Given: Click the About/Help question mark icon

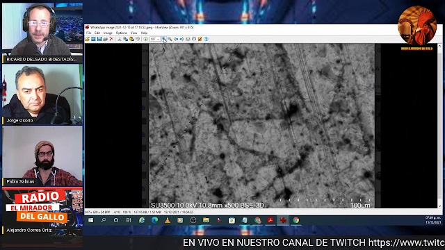Looking at the screenshot, I should click(x=206, y=39).
